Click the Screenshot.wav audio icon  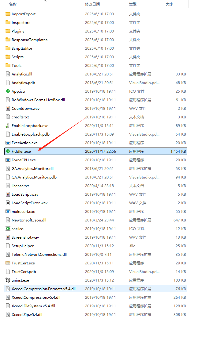[x=8, y=237]
